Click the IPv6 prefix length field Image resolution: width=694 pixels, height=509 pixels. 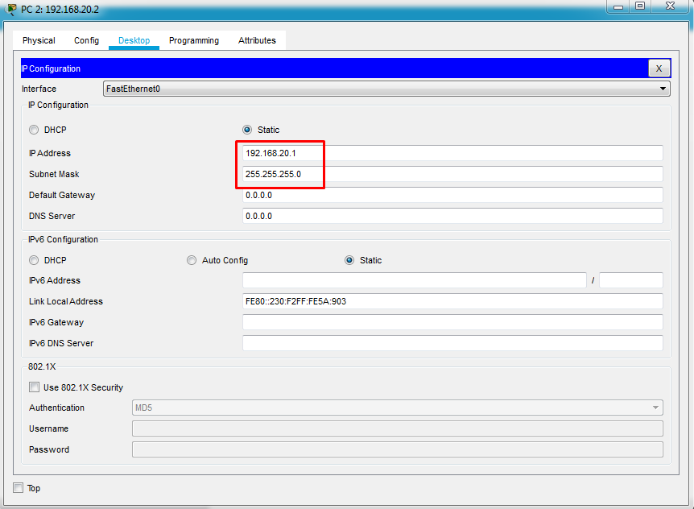631,280
